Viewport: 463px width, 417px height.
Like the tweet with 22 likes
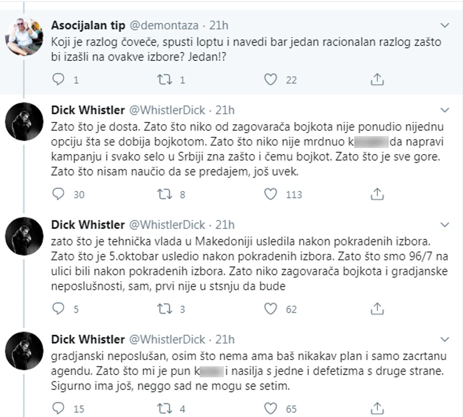pos(270,79)
